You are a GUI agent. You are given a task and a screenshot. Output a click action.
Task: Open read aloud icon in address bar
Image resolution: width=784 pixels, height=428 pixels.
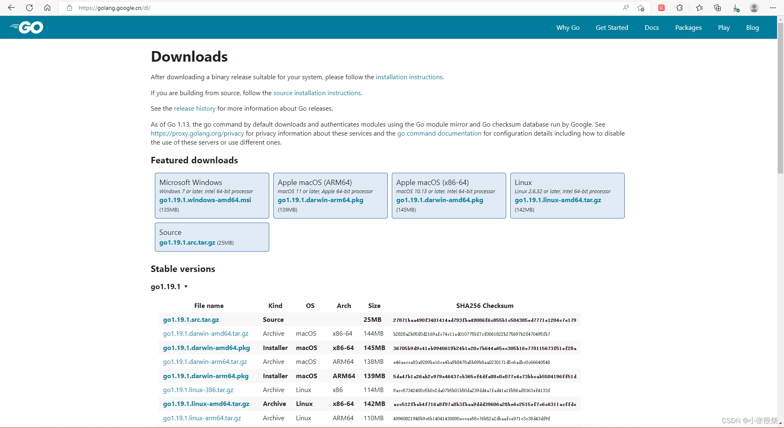(626, 8)
